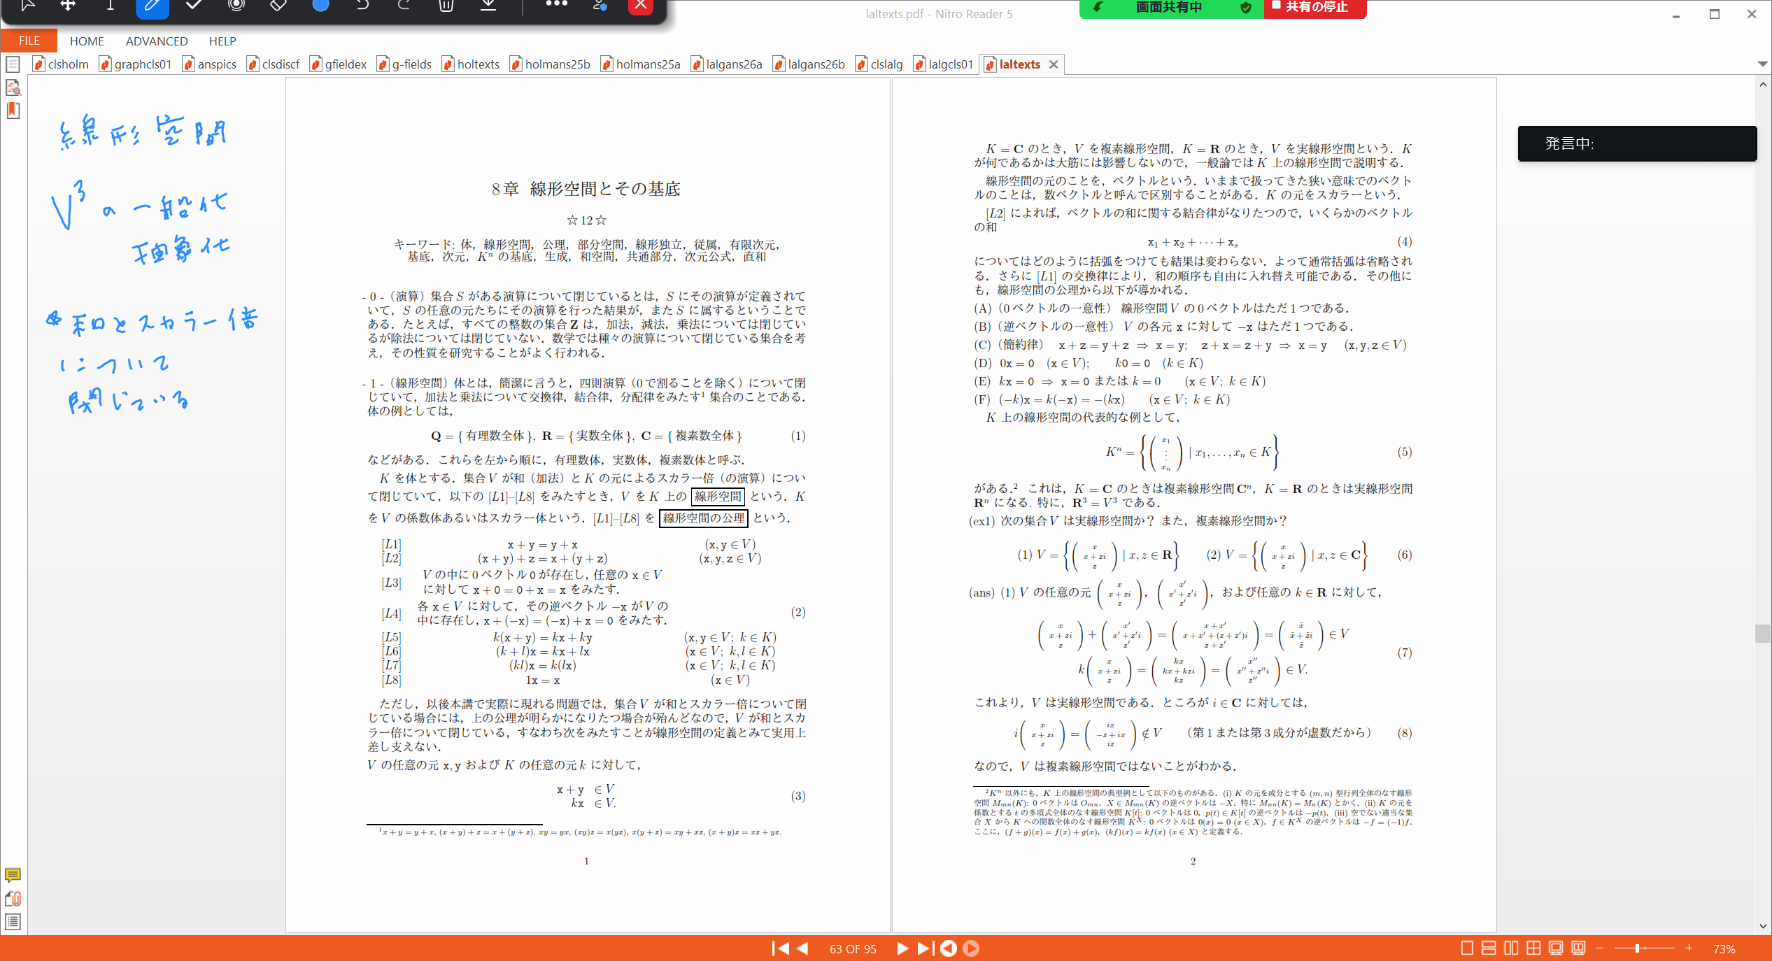
Task: Switch to the holmans25b document tab
Action: 550,64
